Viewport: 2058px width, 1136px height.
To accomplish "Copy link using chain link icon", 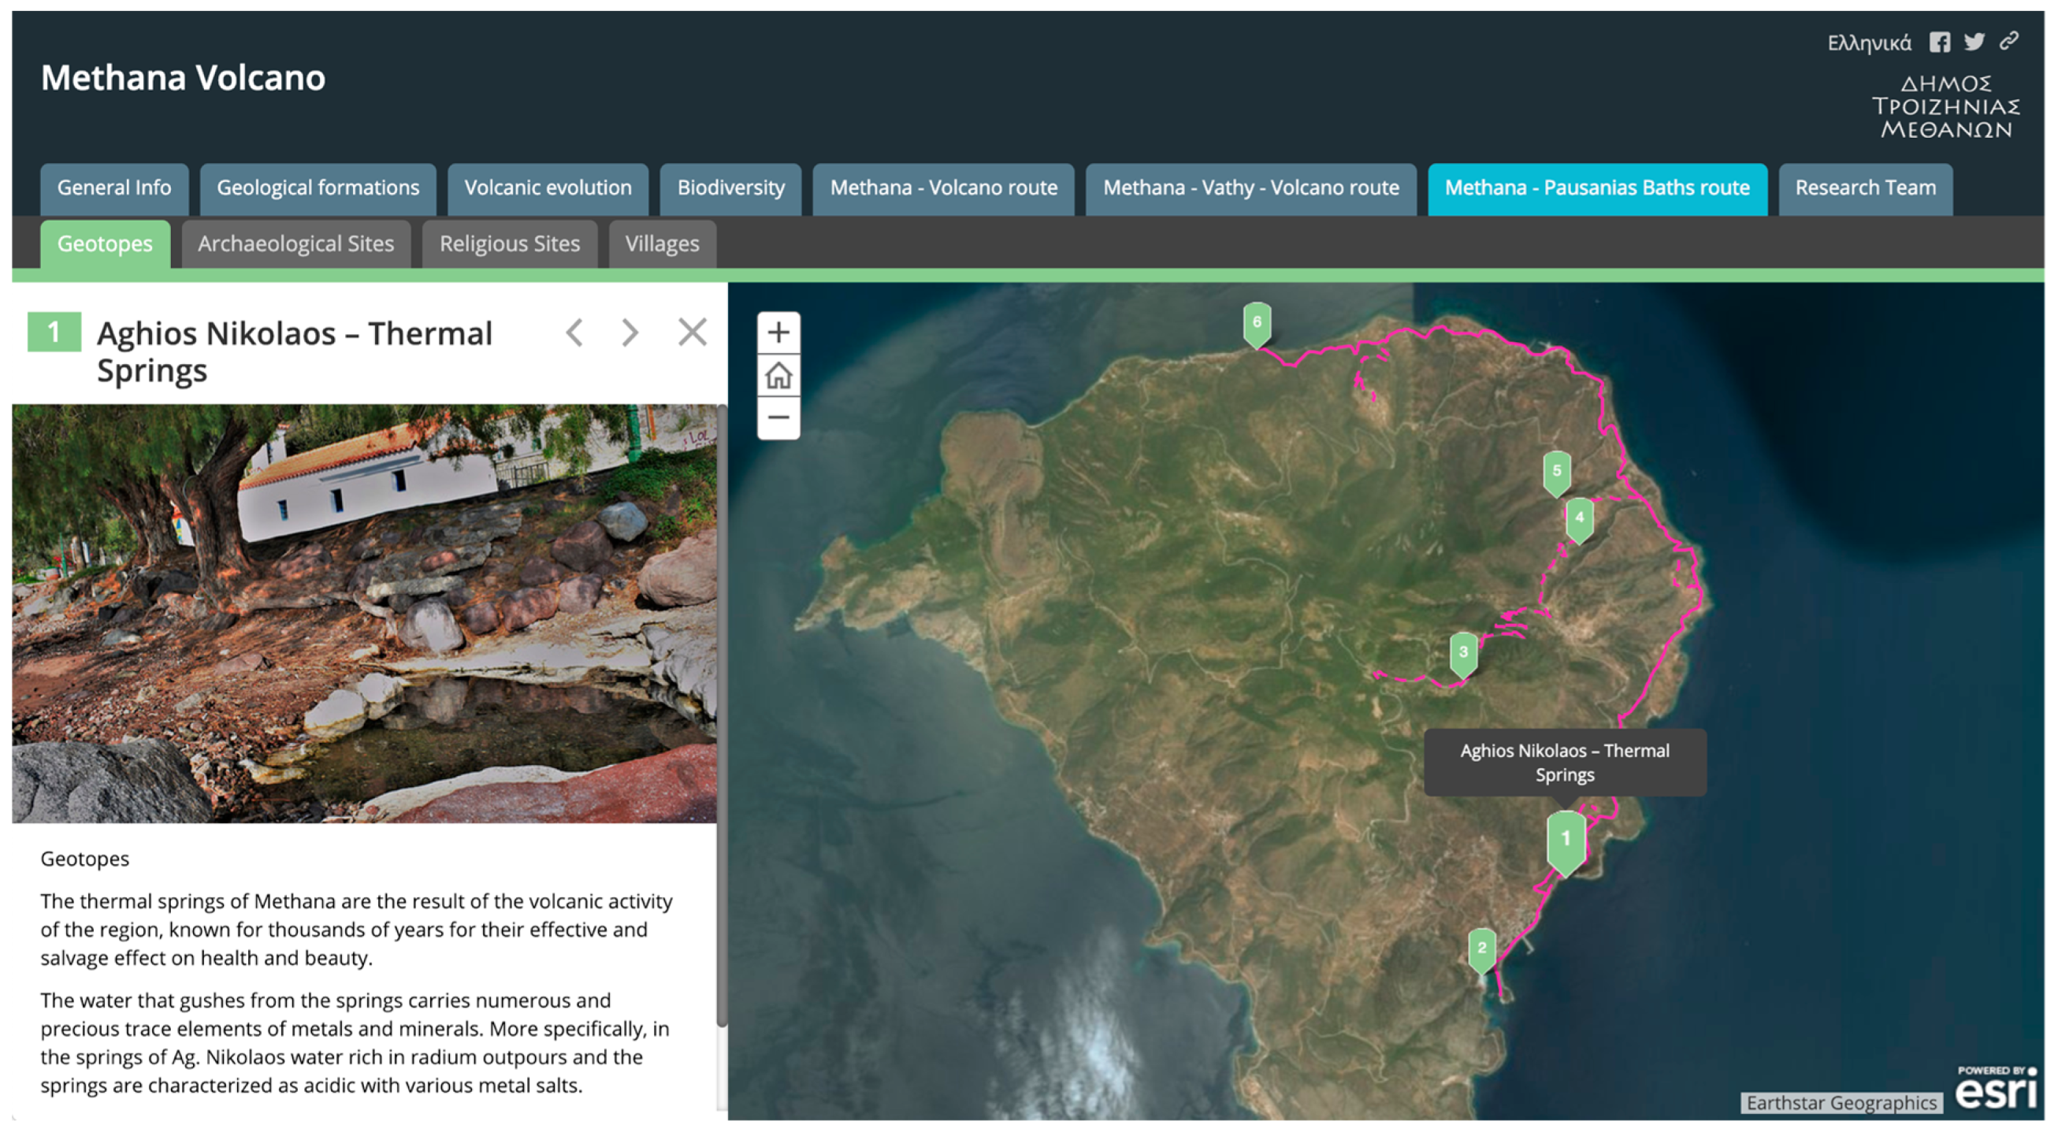I will click(2008, 42).
